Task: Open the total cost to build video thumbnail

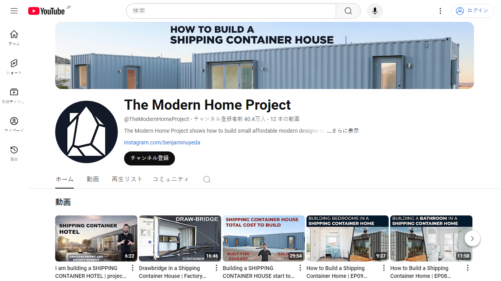Action: click(264, 238)
